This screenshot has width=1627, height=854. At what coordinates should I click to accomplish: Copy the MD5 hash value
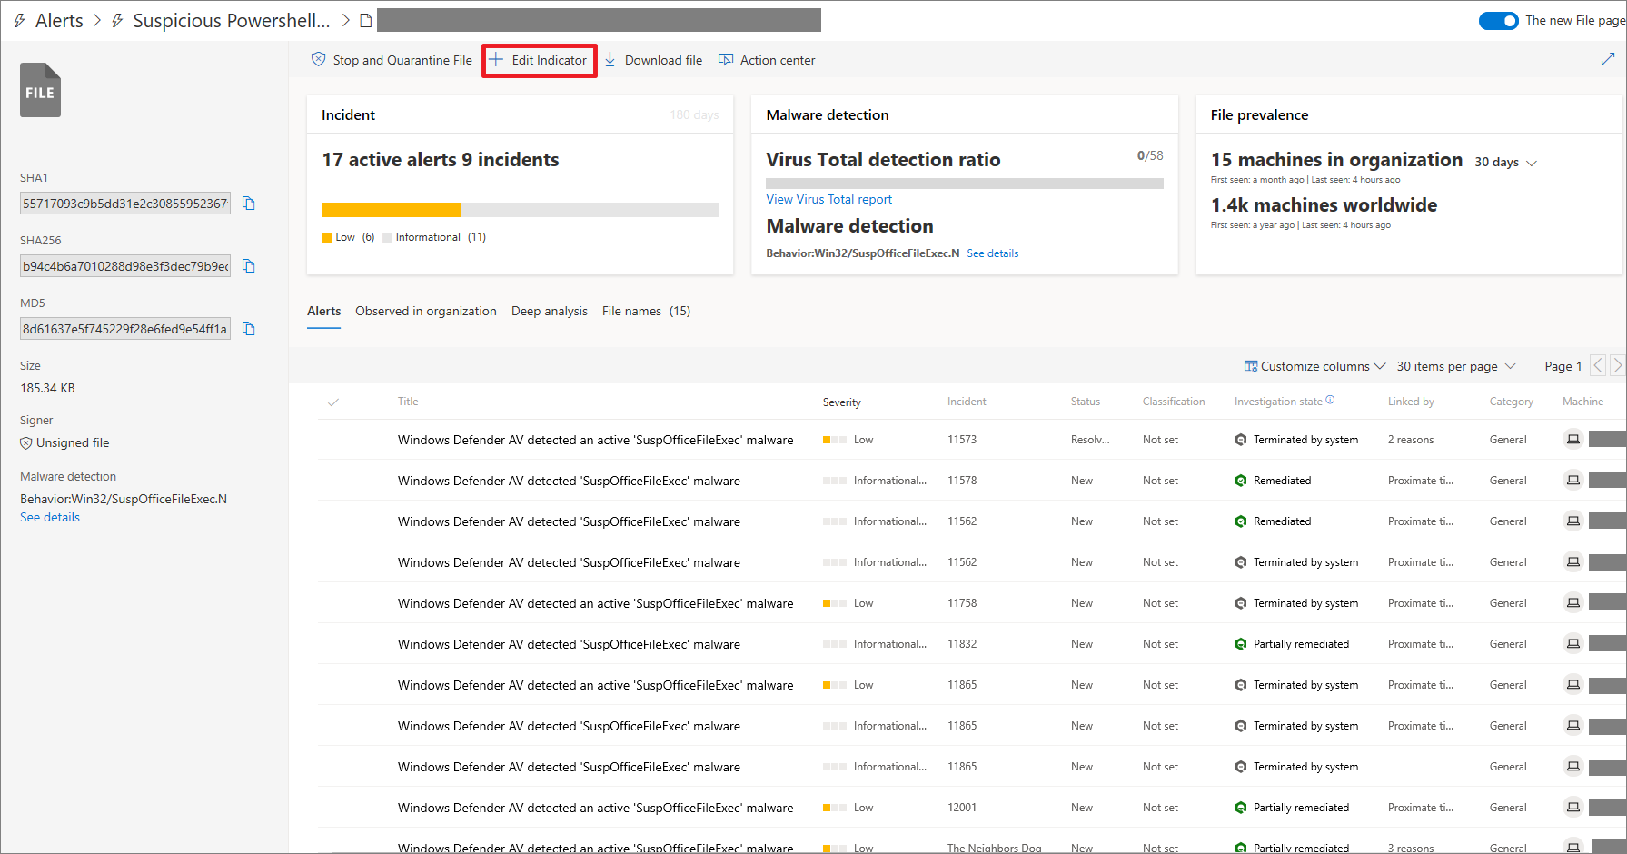[x=249, y=329]
